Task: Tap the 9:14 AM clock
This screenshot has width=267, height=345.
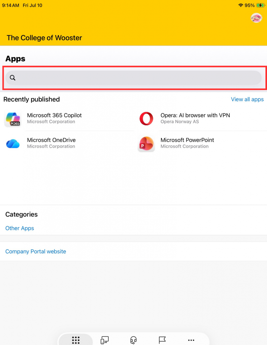Action: pos(10,5)
